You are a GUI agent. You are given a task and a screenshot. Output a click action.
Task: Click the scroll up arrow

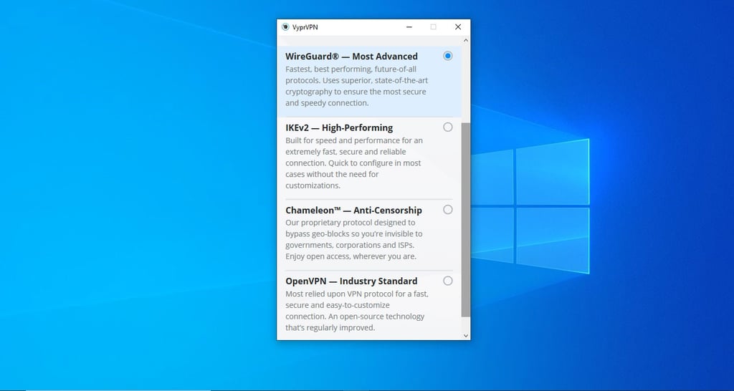pos(466,41)
